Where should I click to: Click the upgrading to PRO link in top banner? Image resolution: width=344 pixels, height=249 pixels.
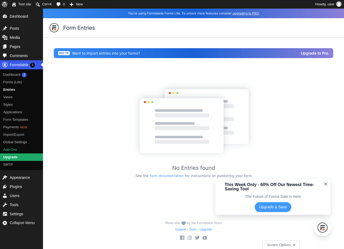245,13
